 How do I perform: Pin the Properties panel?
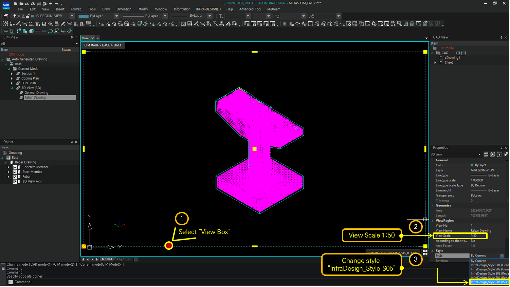pyautogui.click(x=501, y=147)
